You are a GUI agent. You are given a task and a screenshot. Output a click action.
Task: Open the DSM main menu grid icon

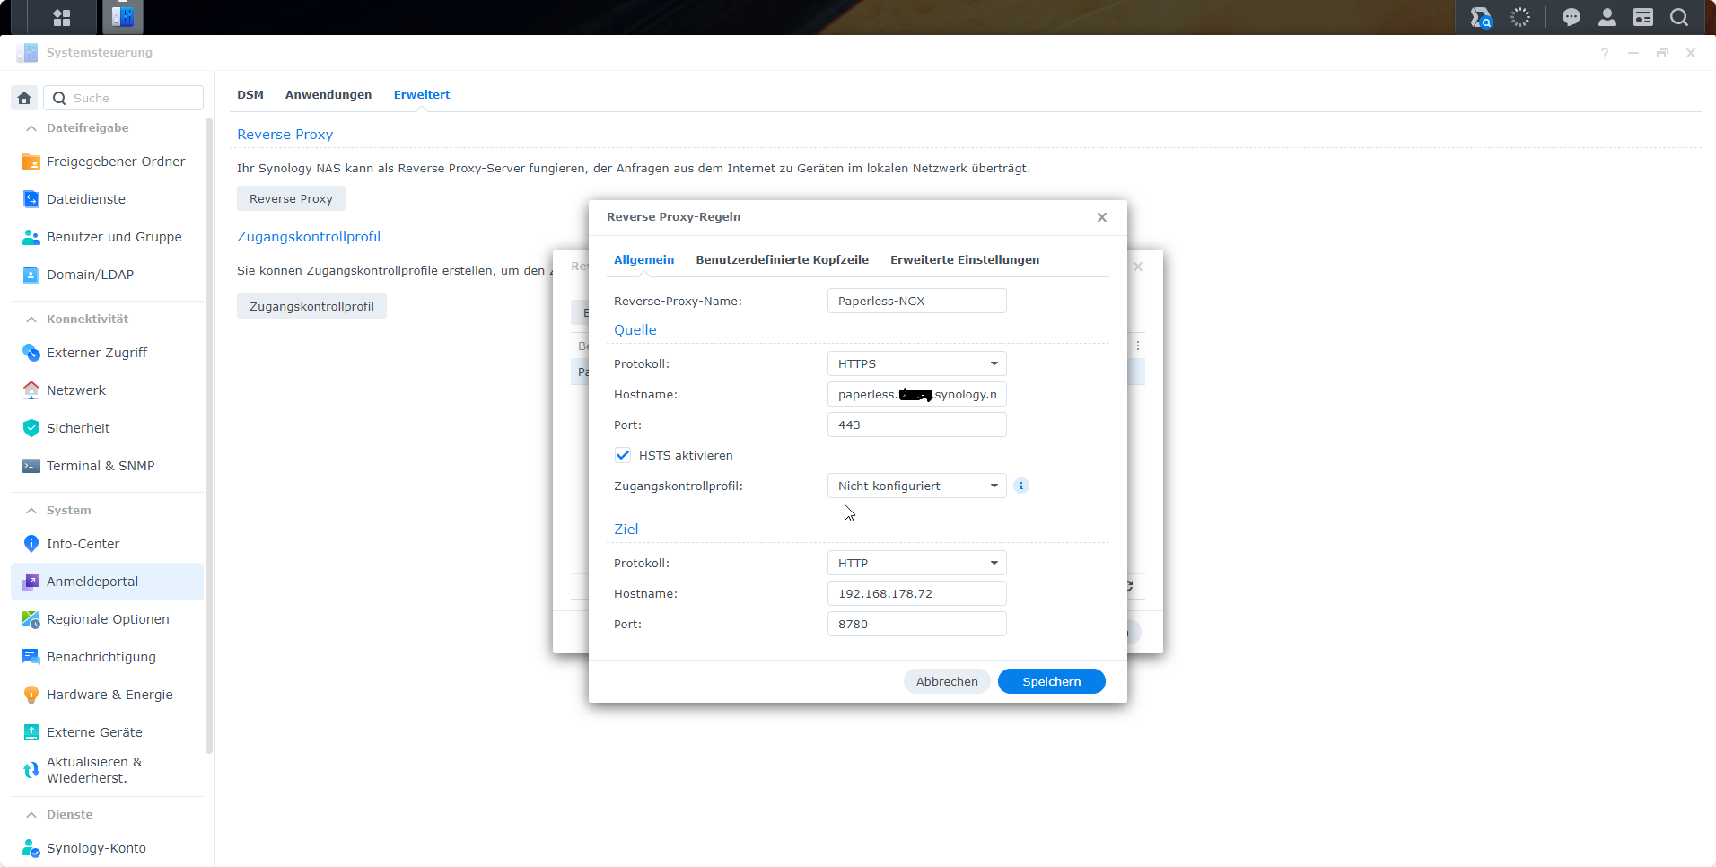[62, 17]
